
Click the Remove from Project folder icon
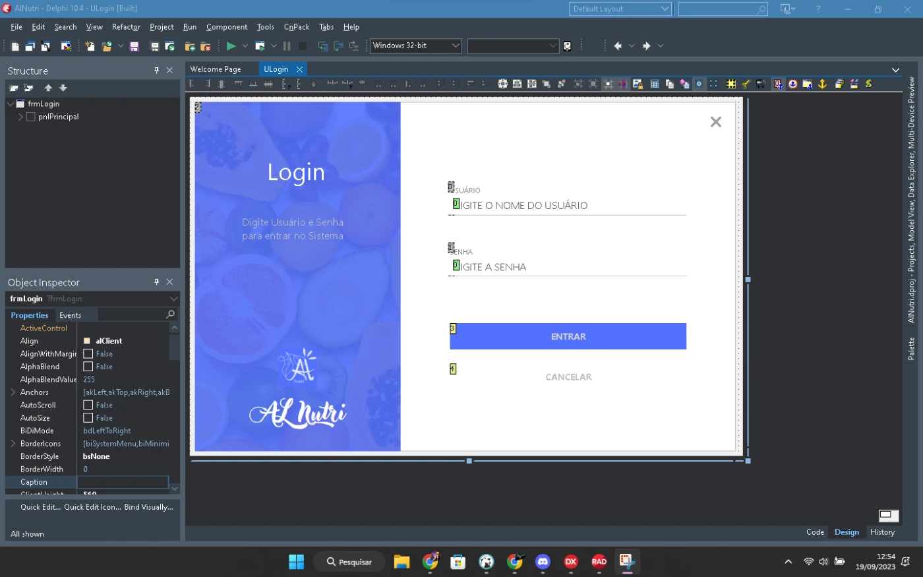coord(205,46)
